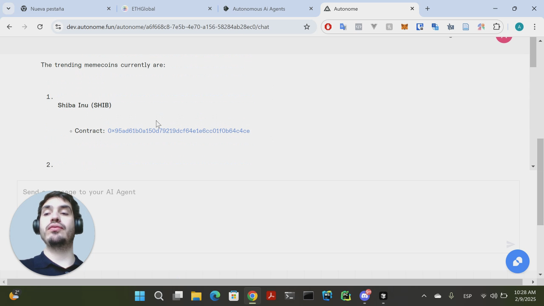This screenshot has height=306, width=544.
Task: Click the Shiba Inu (SHIB) text
Action: coord(85,105)
